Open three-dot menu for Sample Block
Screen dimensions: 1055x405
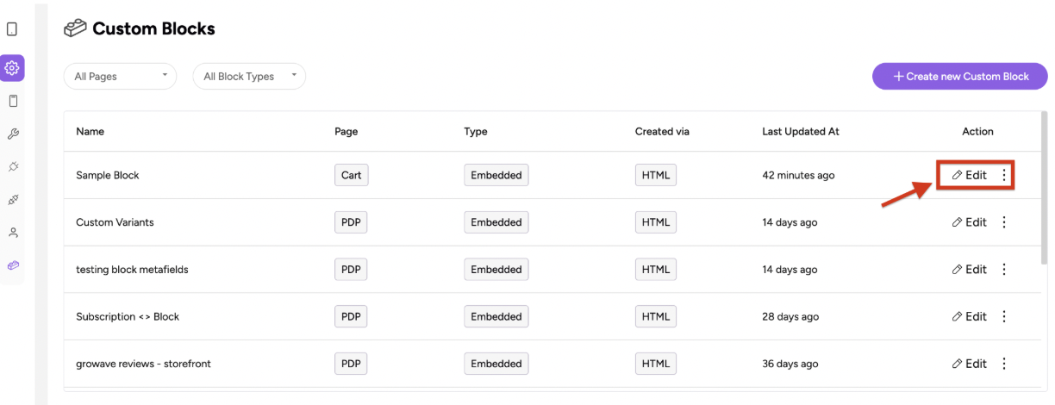click(x=1004, y=175)
